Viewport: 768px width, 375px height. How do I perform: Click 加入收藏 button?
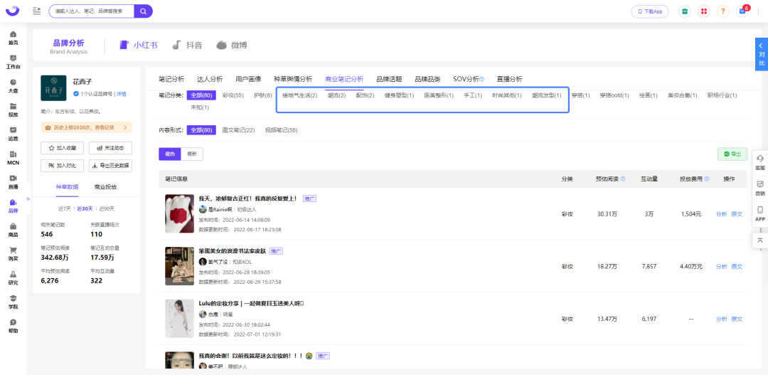(62, 148)
